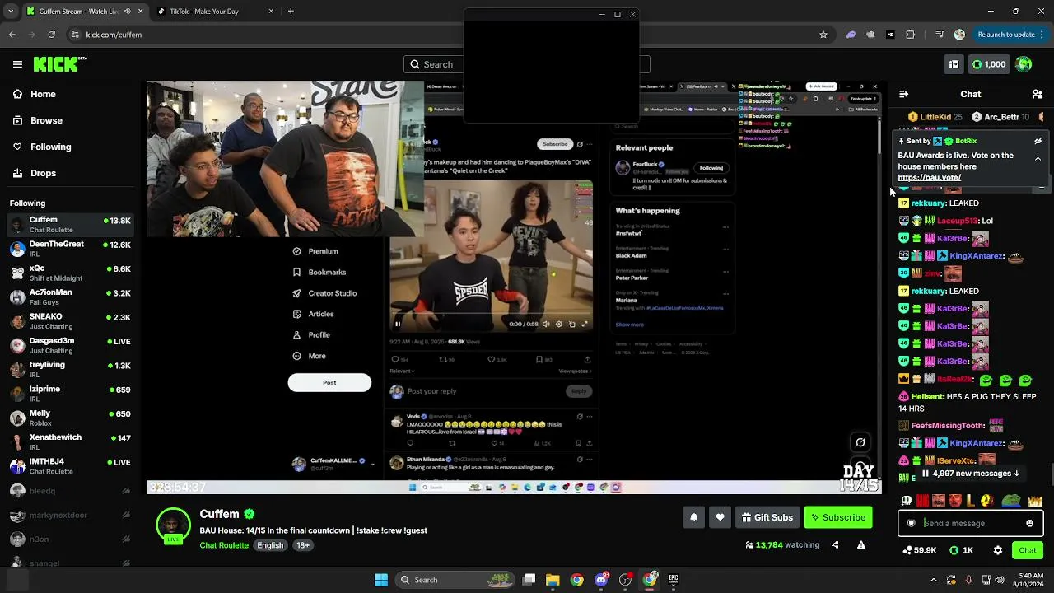Open channel points 59.9K balance
Viewport: 1054px width, 593px height.
tap(920, 550)
